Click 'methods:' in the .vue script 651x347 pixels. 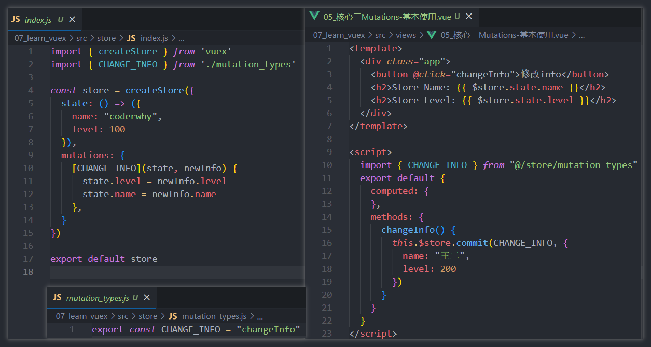392,217
